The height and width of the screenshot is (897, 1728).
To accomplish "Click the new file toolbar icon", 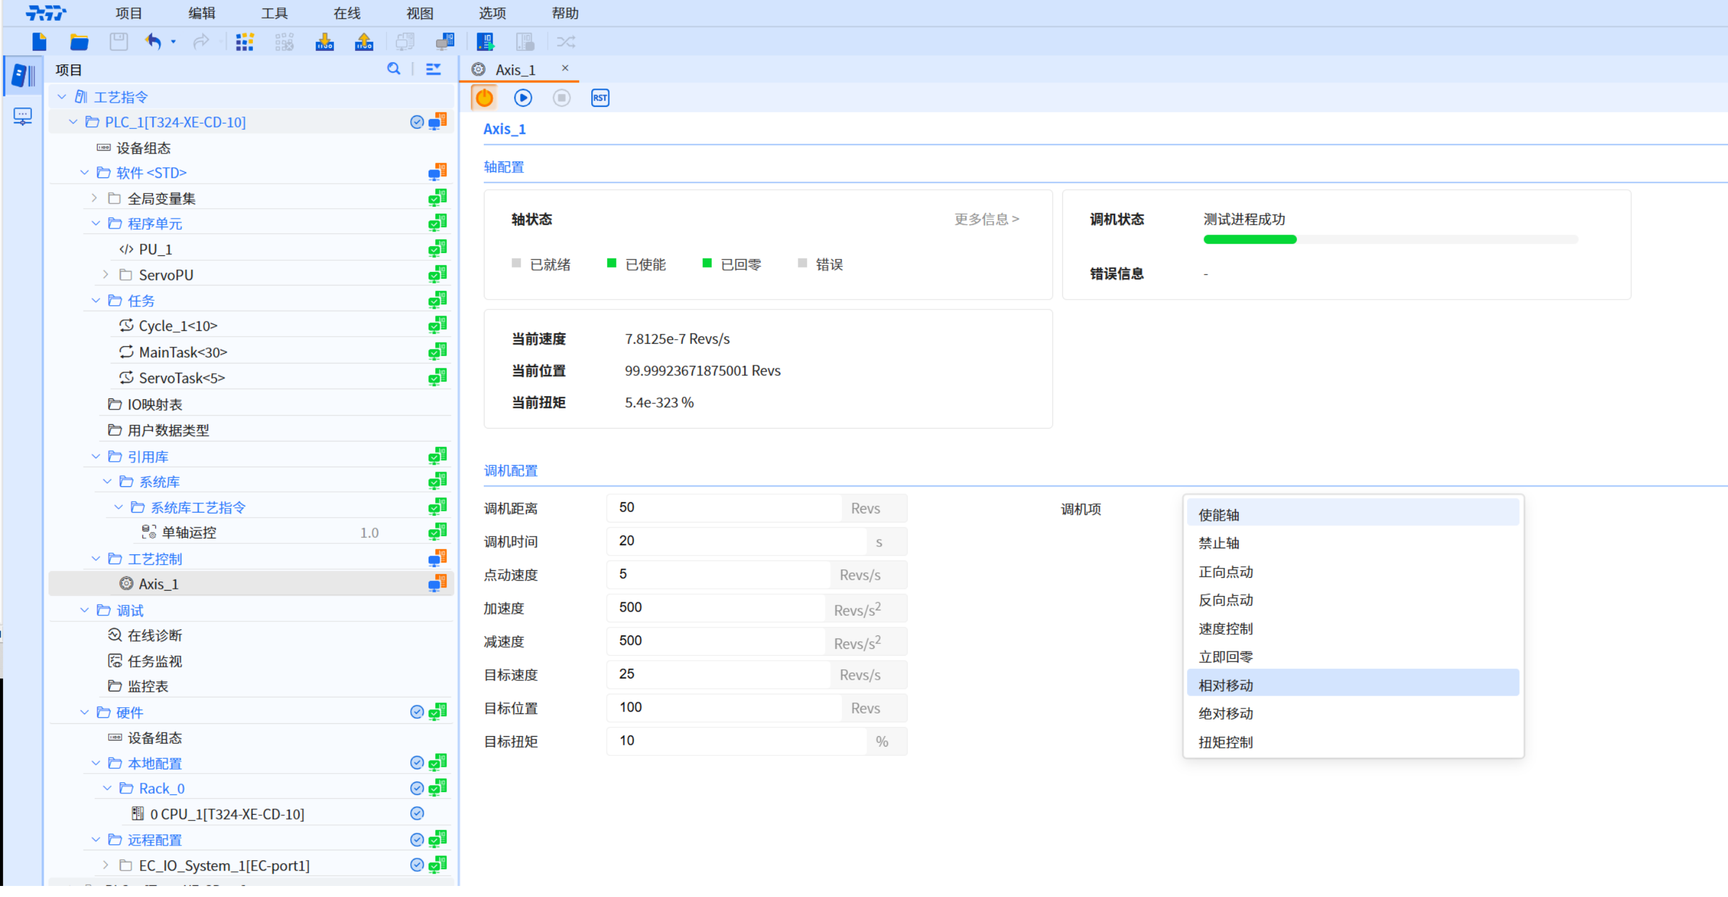I will 39,42.
